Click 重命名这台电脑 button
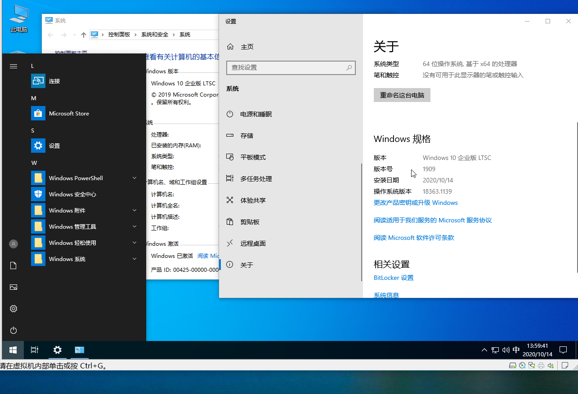This screenshot has height=394, width=578. click(x=402, y=95)
